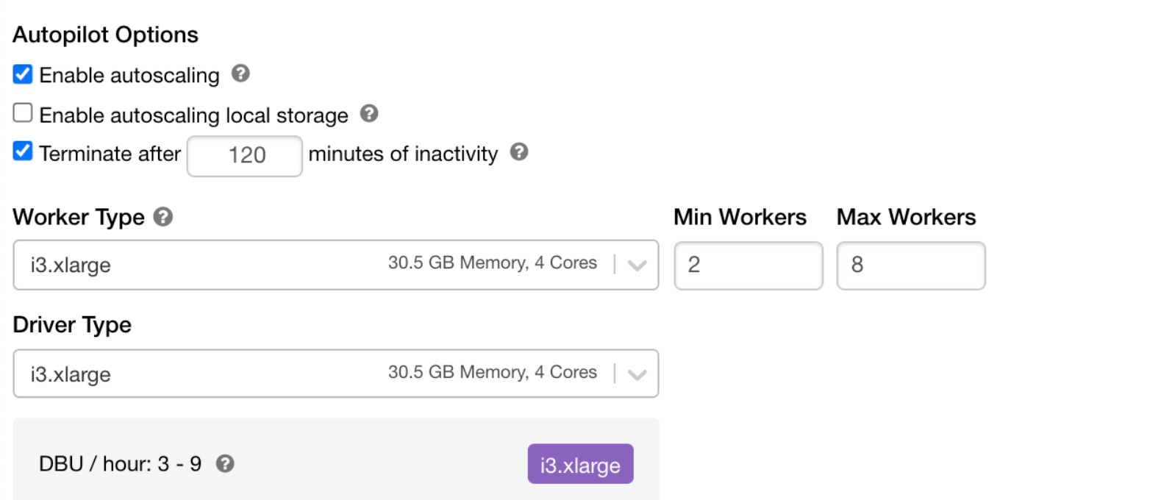Image resolution: width=1175 pixels, height=500 pixels.
Task: Click the Enable autoscaling local storage label
Action: click(193, 115)
